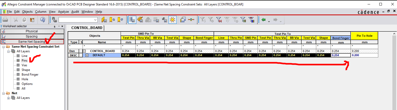Open Worksheet selector options dropdown arrow
397x110 pixels.
59,26
